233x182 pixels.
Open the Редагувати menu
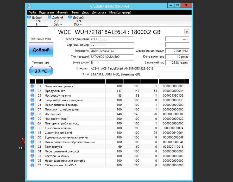46,12
